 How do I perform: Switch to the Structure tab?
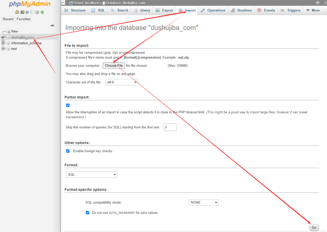click(x=75, y=10)
